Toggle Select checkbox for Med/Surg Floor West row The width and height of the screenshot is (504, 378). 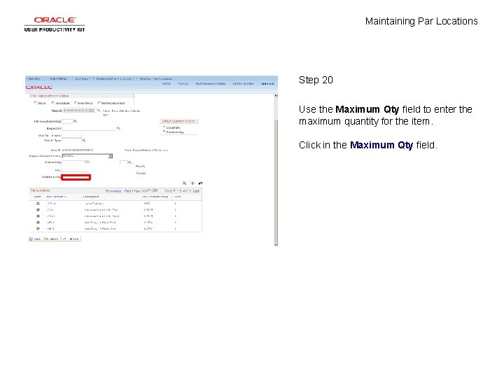click(38, 229)
